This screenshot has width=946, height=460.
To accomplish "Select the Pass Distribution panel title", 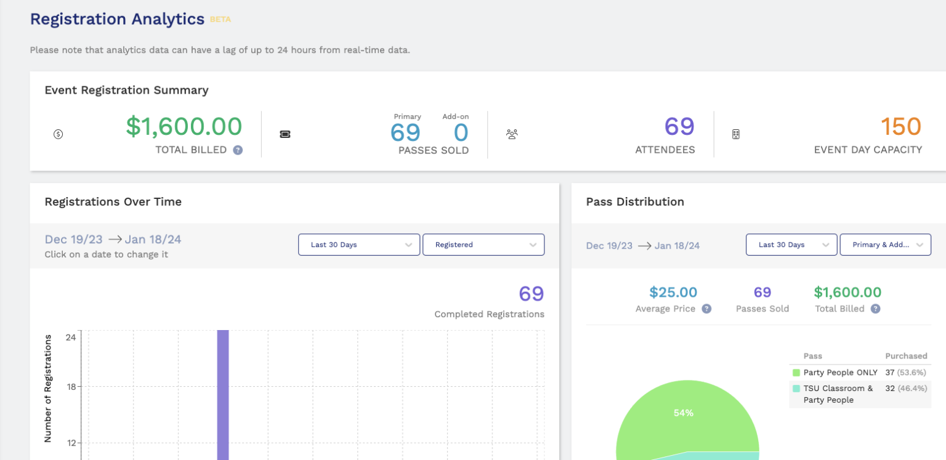I will click(635, 201).
